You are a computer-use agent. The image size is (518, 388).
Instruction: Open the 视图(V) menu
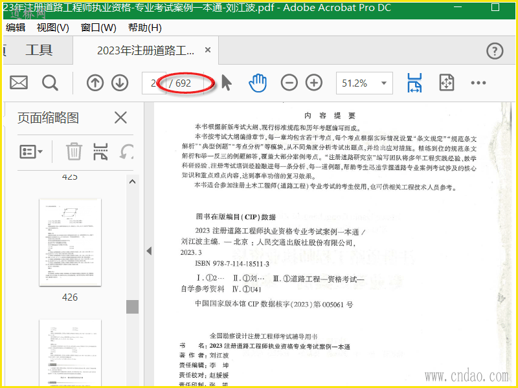[53, 28]
